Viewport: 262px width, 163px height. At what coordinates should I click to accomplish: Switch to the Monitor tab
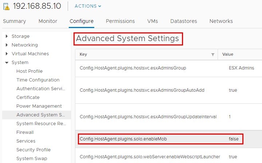(48, 21)
